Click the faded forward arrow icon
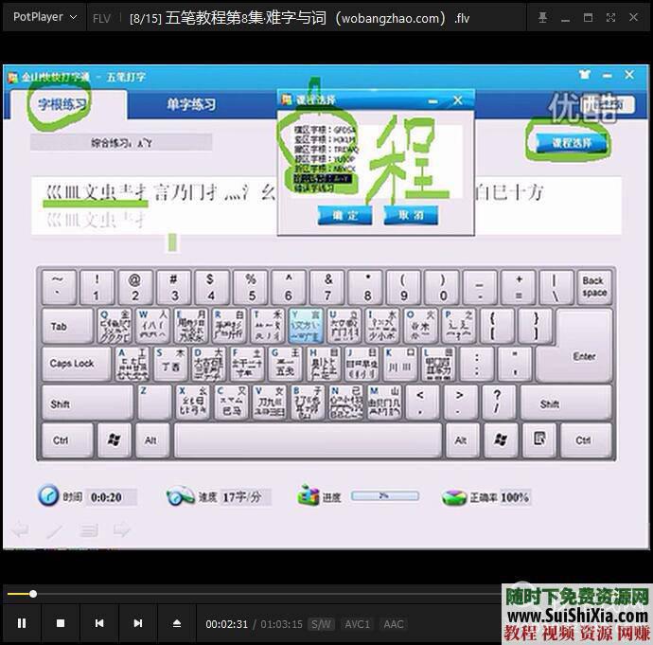Screen dimensions: 653x645 click(x=121, y=529)
